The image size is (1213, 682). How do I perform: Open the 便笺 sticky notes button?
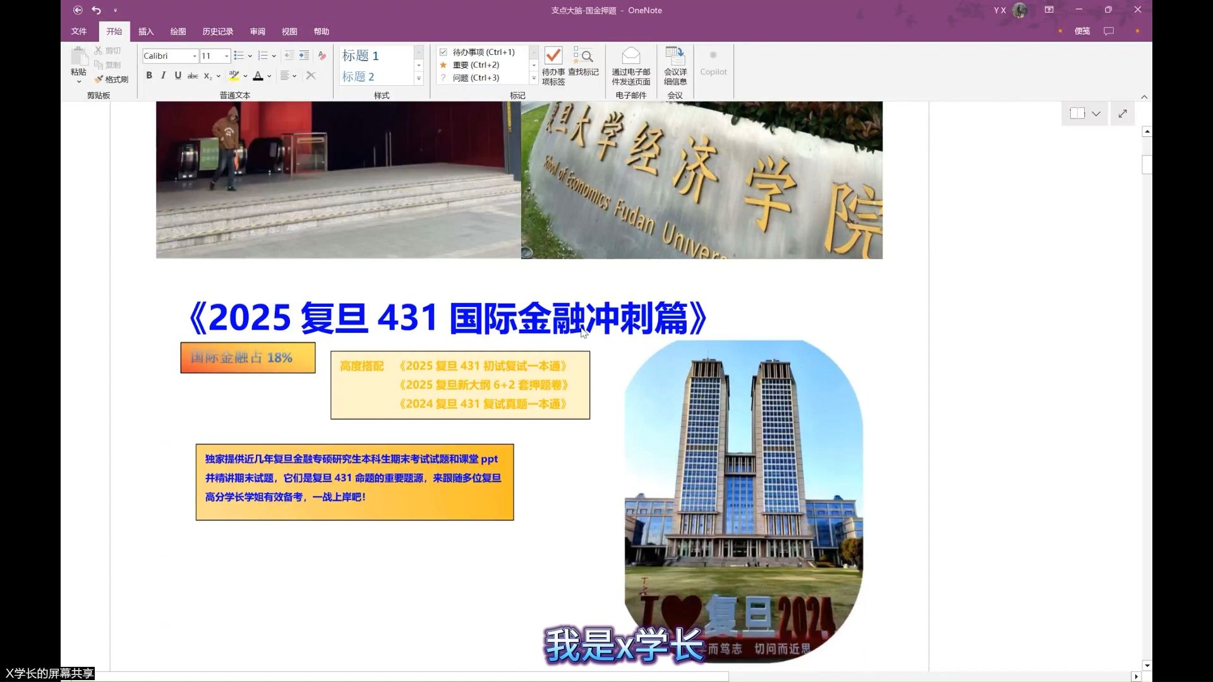(x=1082, y=32)
